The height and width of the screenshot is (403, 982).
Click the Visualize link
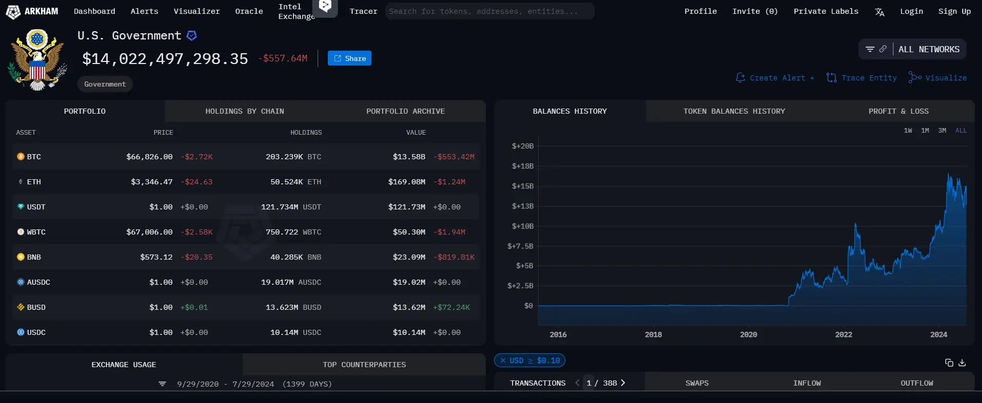coord(937,78)
